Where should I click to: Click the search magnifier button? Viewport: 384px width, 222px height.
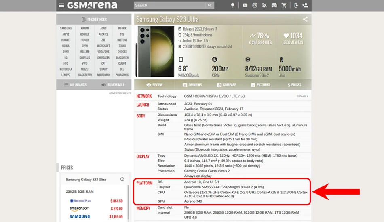click(210, 5)
